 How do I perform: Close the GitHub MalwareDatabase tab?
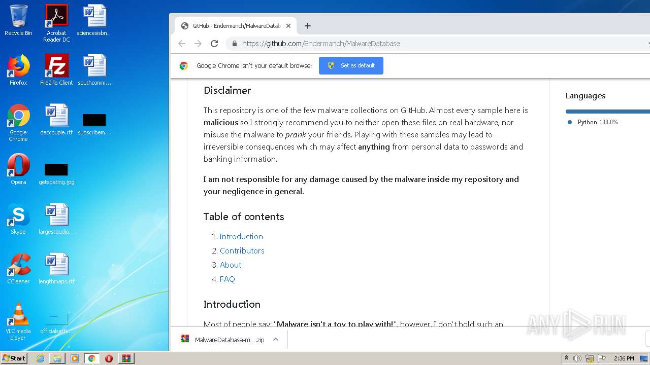288,26
